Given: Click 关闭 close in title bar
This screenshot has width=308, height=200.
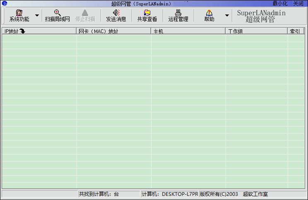Looking at the screenshot, I should tap(298, 3).
